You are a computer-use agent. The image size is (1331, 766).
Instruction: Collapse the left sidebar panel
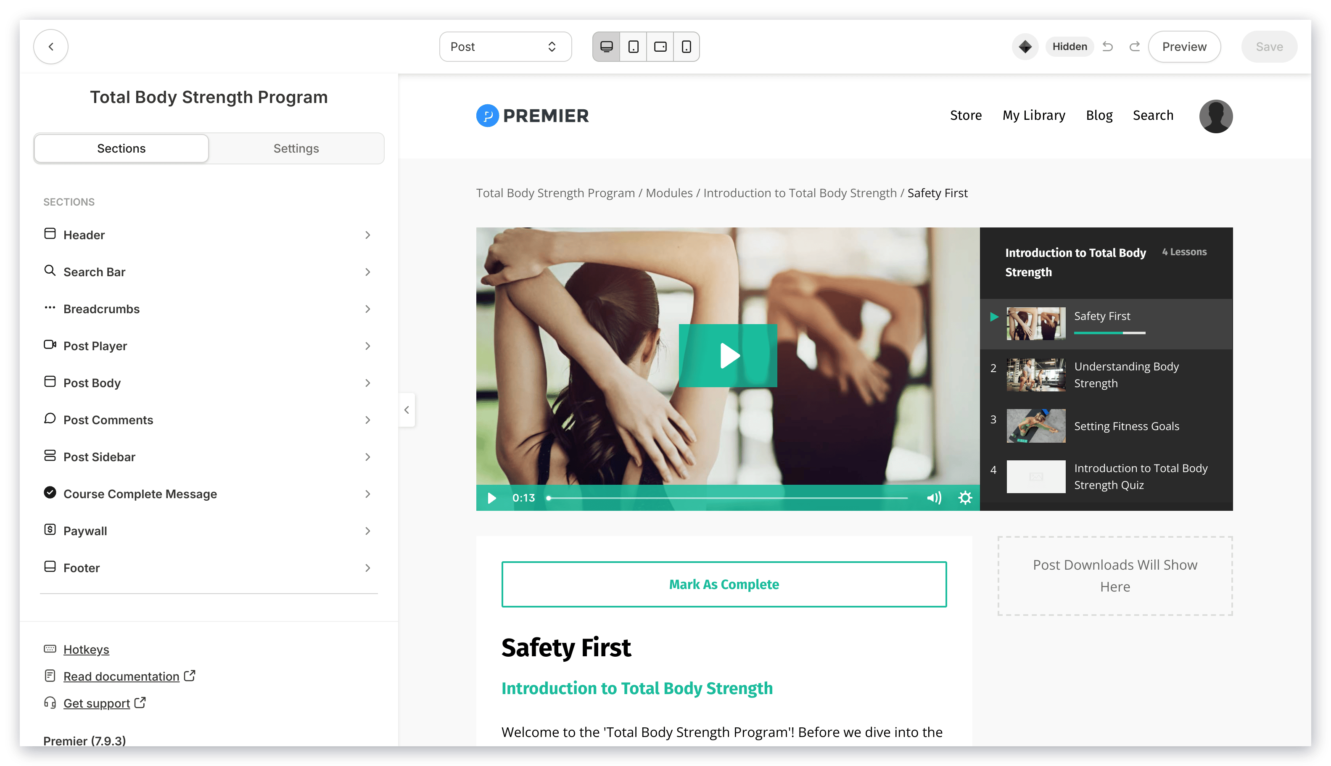[x=407, y=410]
